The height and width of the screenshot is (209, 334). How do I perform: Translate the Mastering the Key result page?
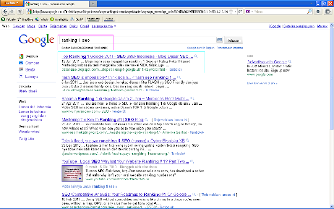(171, 120)
